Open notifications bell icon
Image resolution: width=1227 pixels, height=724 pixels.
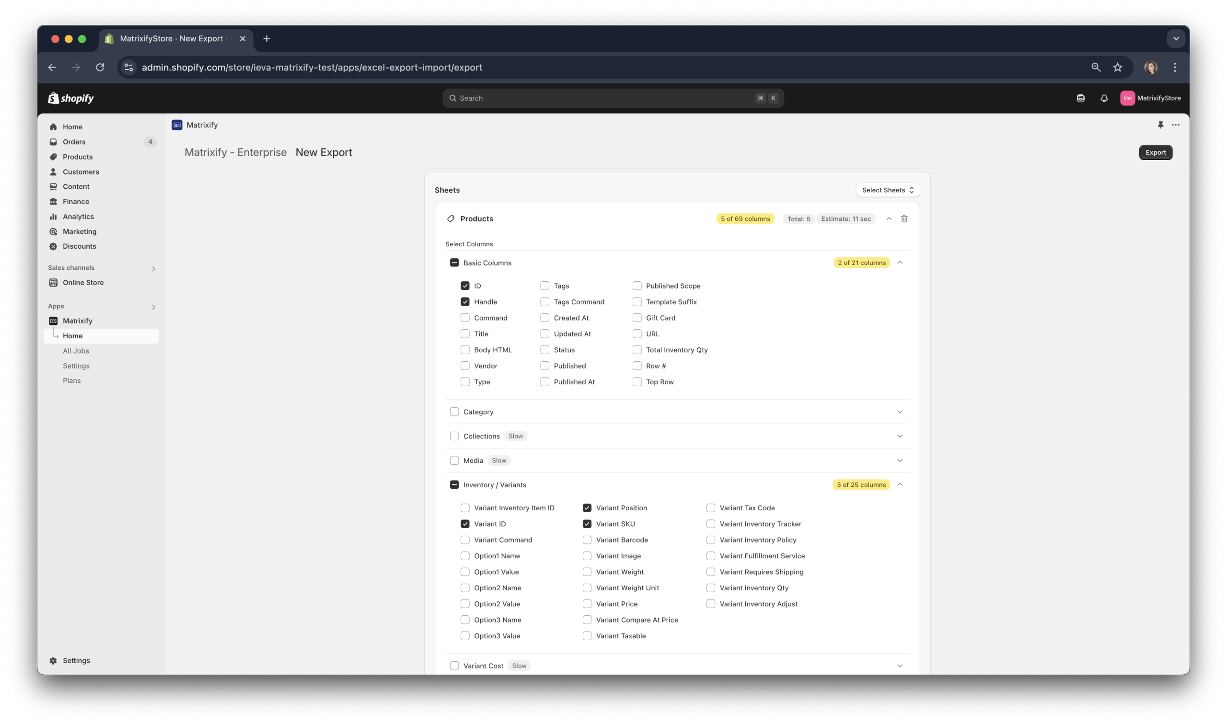(x=1103, y=98)
